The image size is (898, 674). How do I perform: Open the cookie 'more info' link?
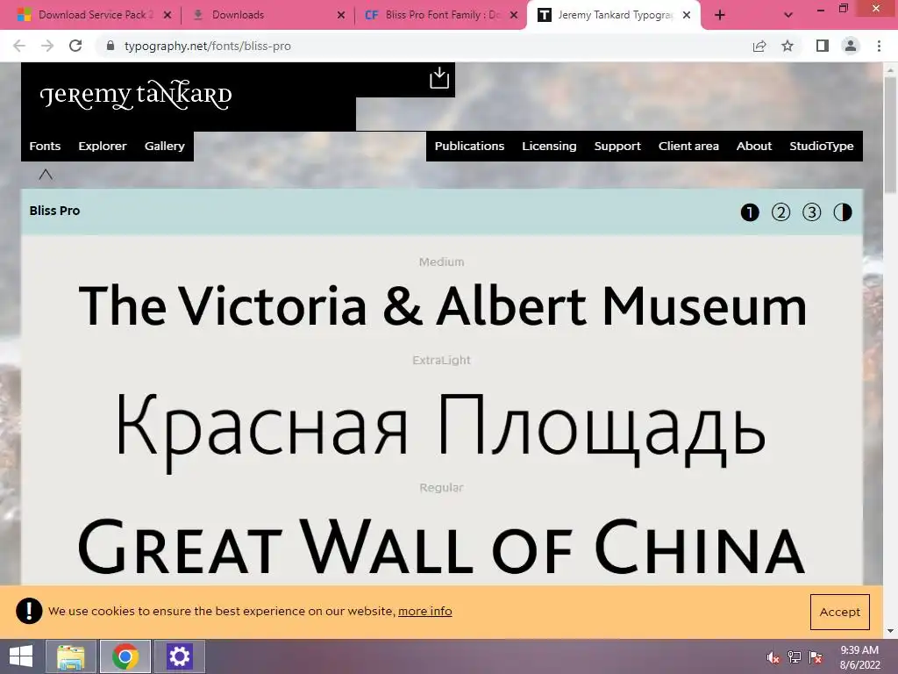point(425,611)
